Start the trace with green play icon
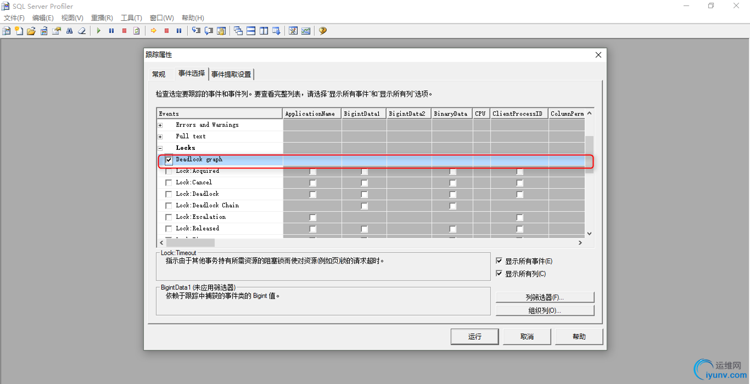This screenshot has width=750, height=384. tap(99, 31)
